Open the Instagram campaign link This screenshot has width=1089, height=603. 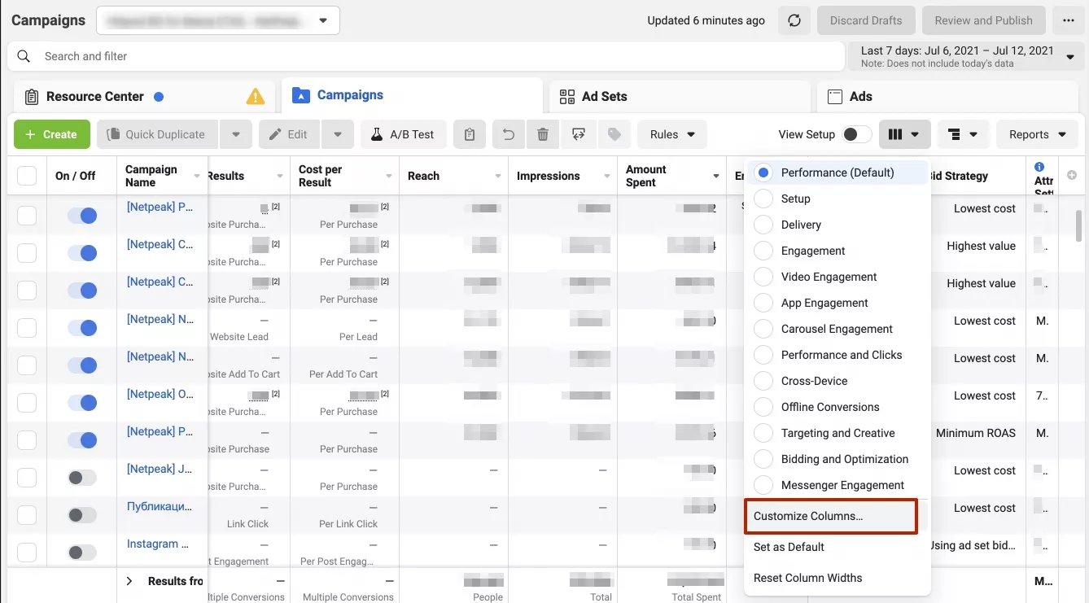point(158,544)
